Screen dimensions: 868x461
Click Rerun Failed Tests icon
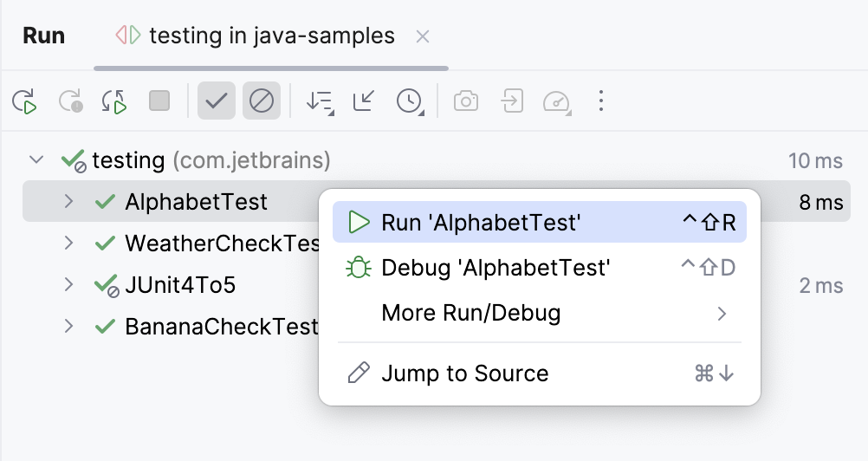pyautogui.click(x=70, y=101)
